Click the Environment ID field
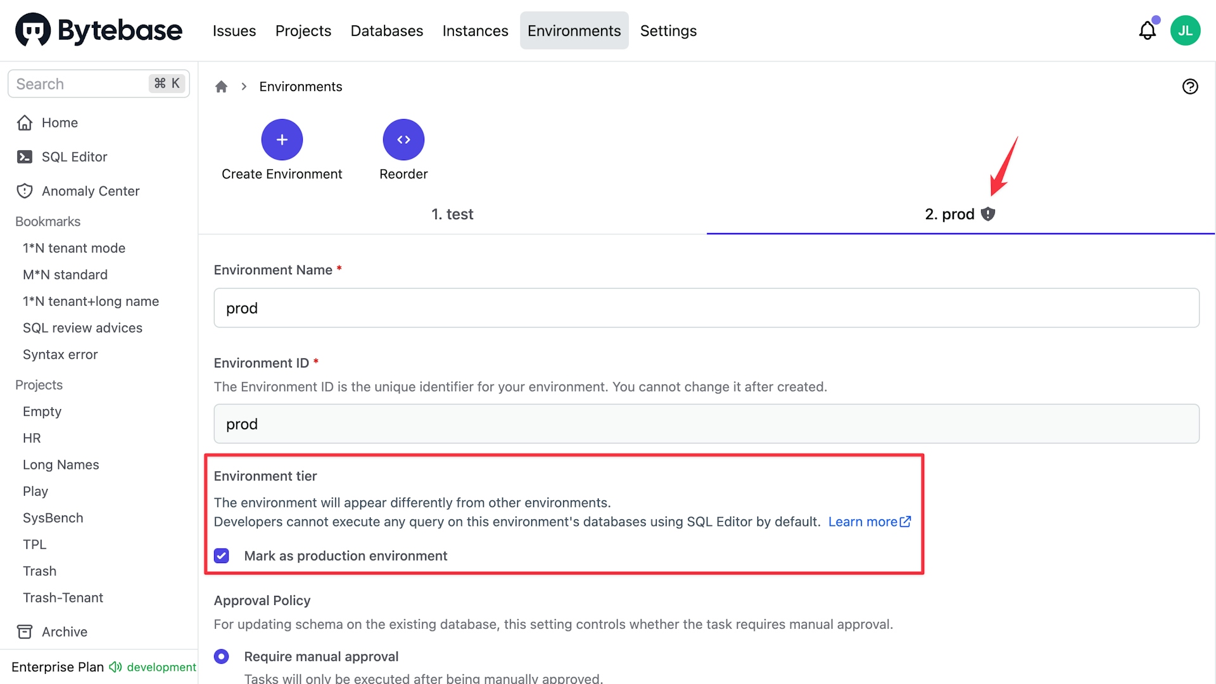The height and width of the screenshot is (684, 1216). pyautogui.click(x=707, y=424)
